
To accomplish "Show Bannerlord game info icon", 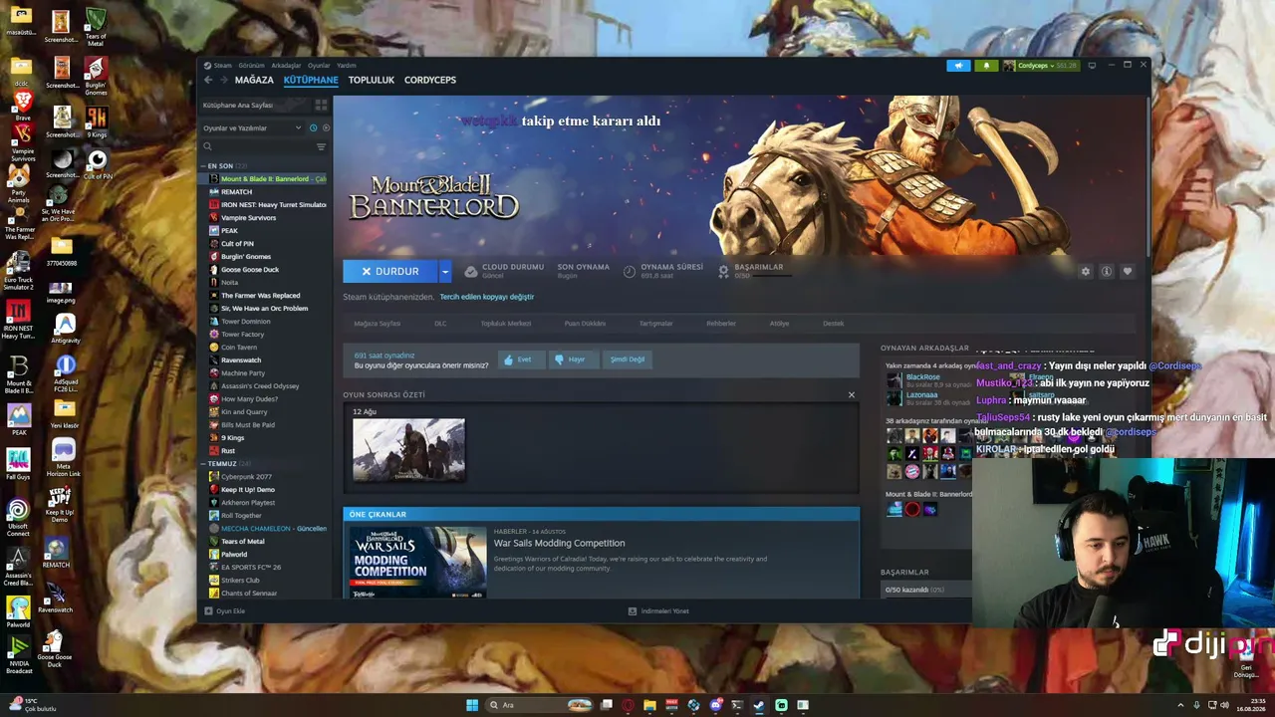I will pos(1107,272).
